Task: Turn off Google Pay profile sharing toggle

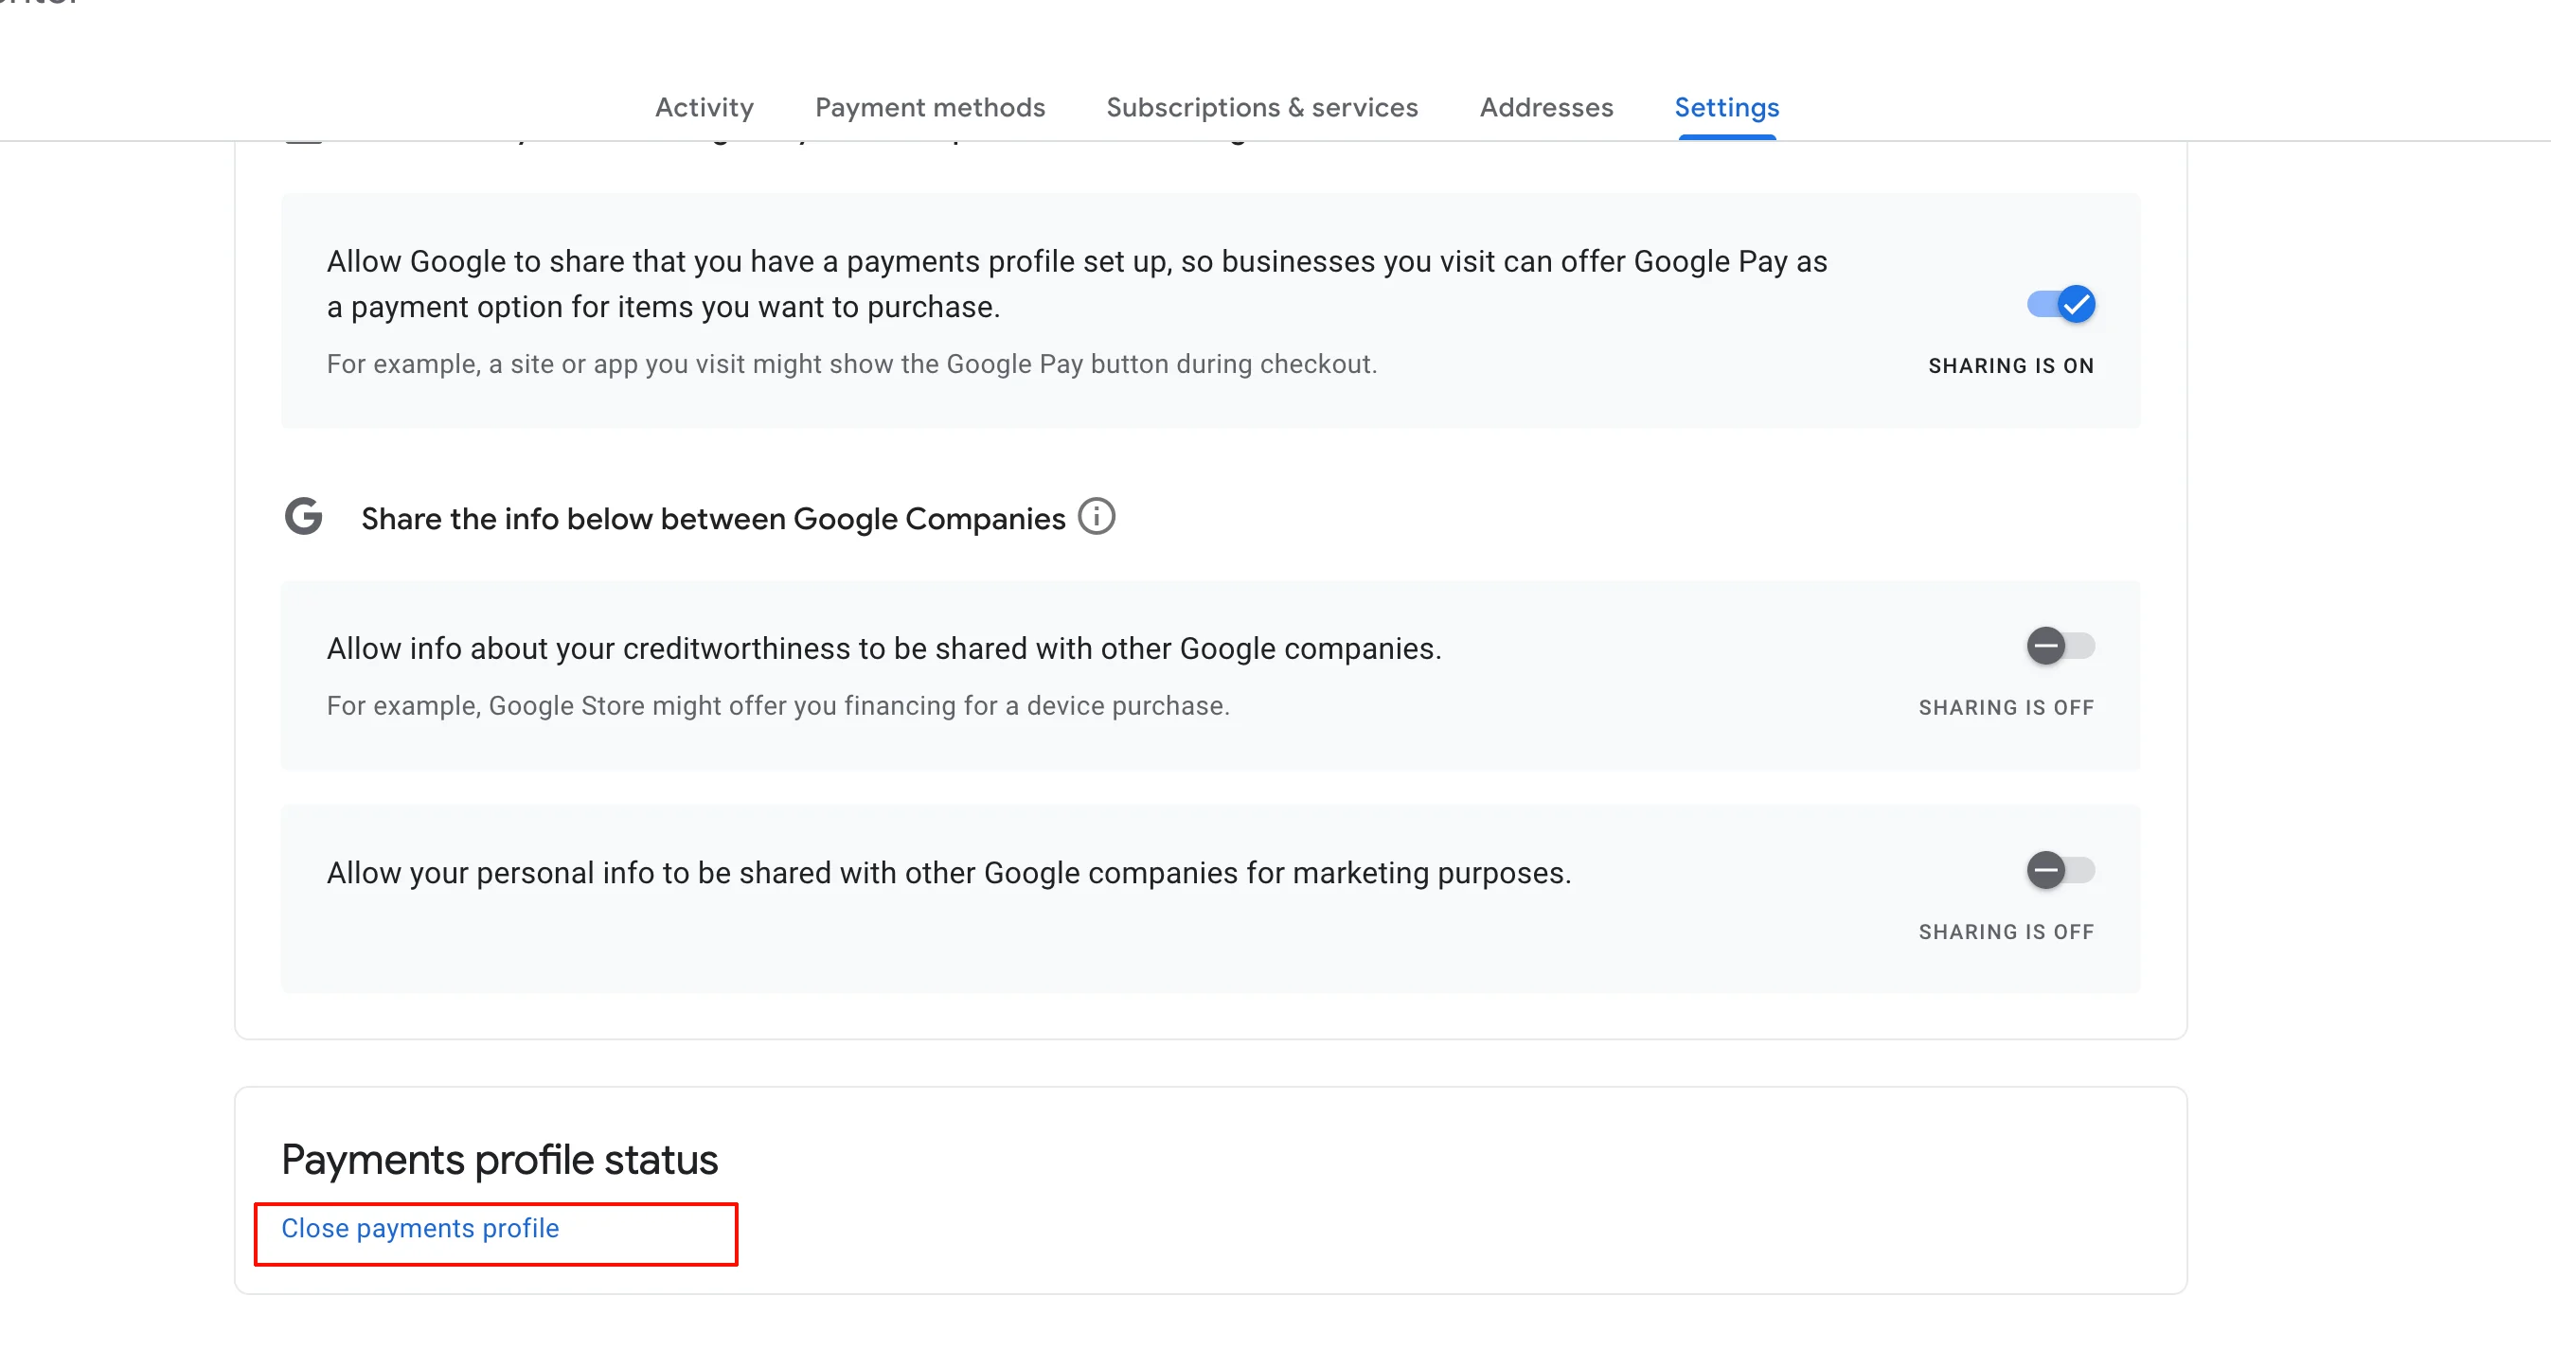Action: [2060, 304]
